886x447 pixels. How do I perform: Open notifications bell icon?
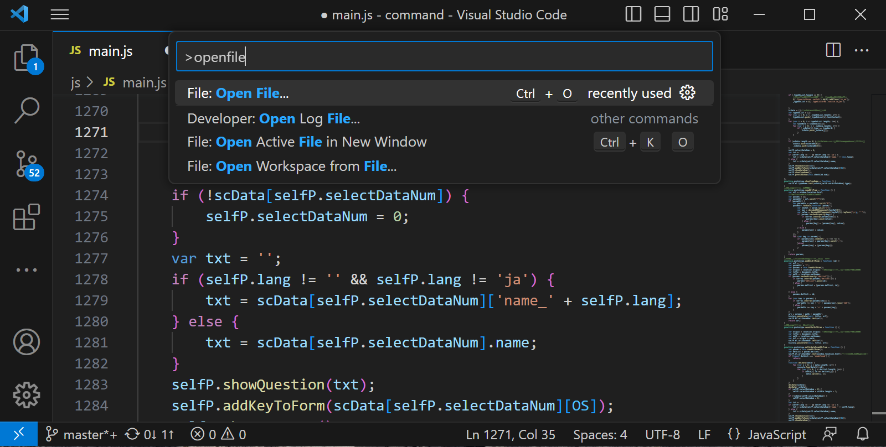(863, 434)
